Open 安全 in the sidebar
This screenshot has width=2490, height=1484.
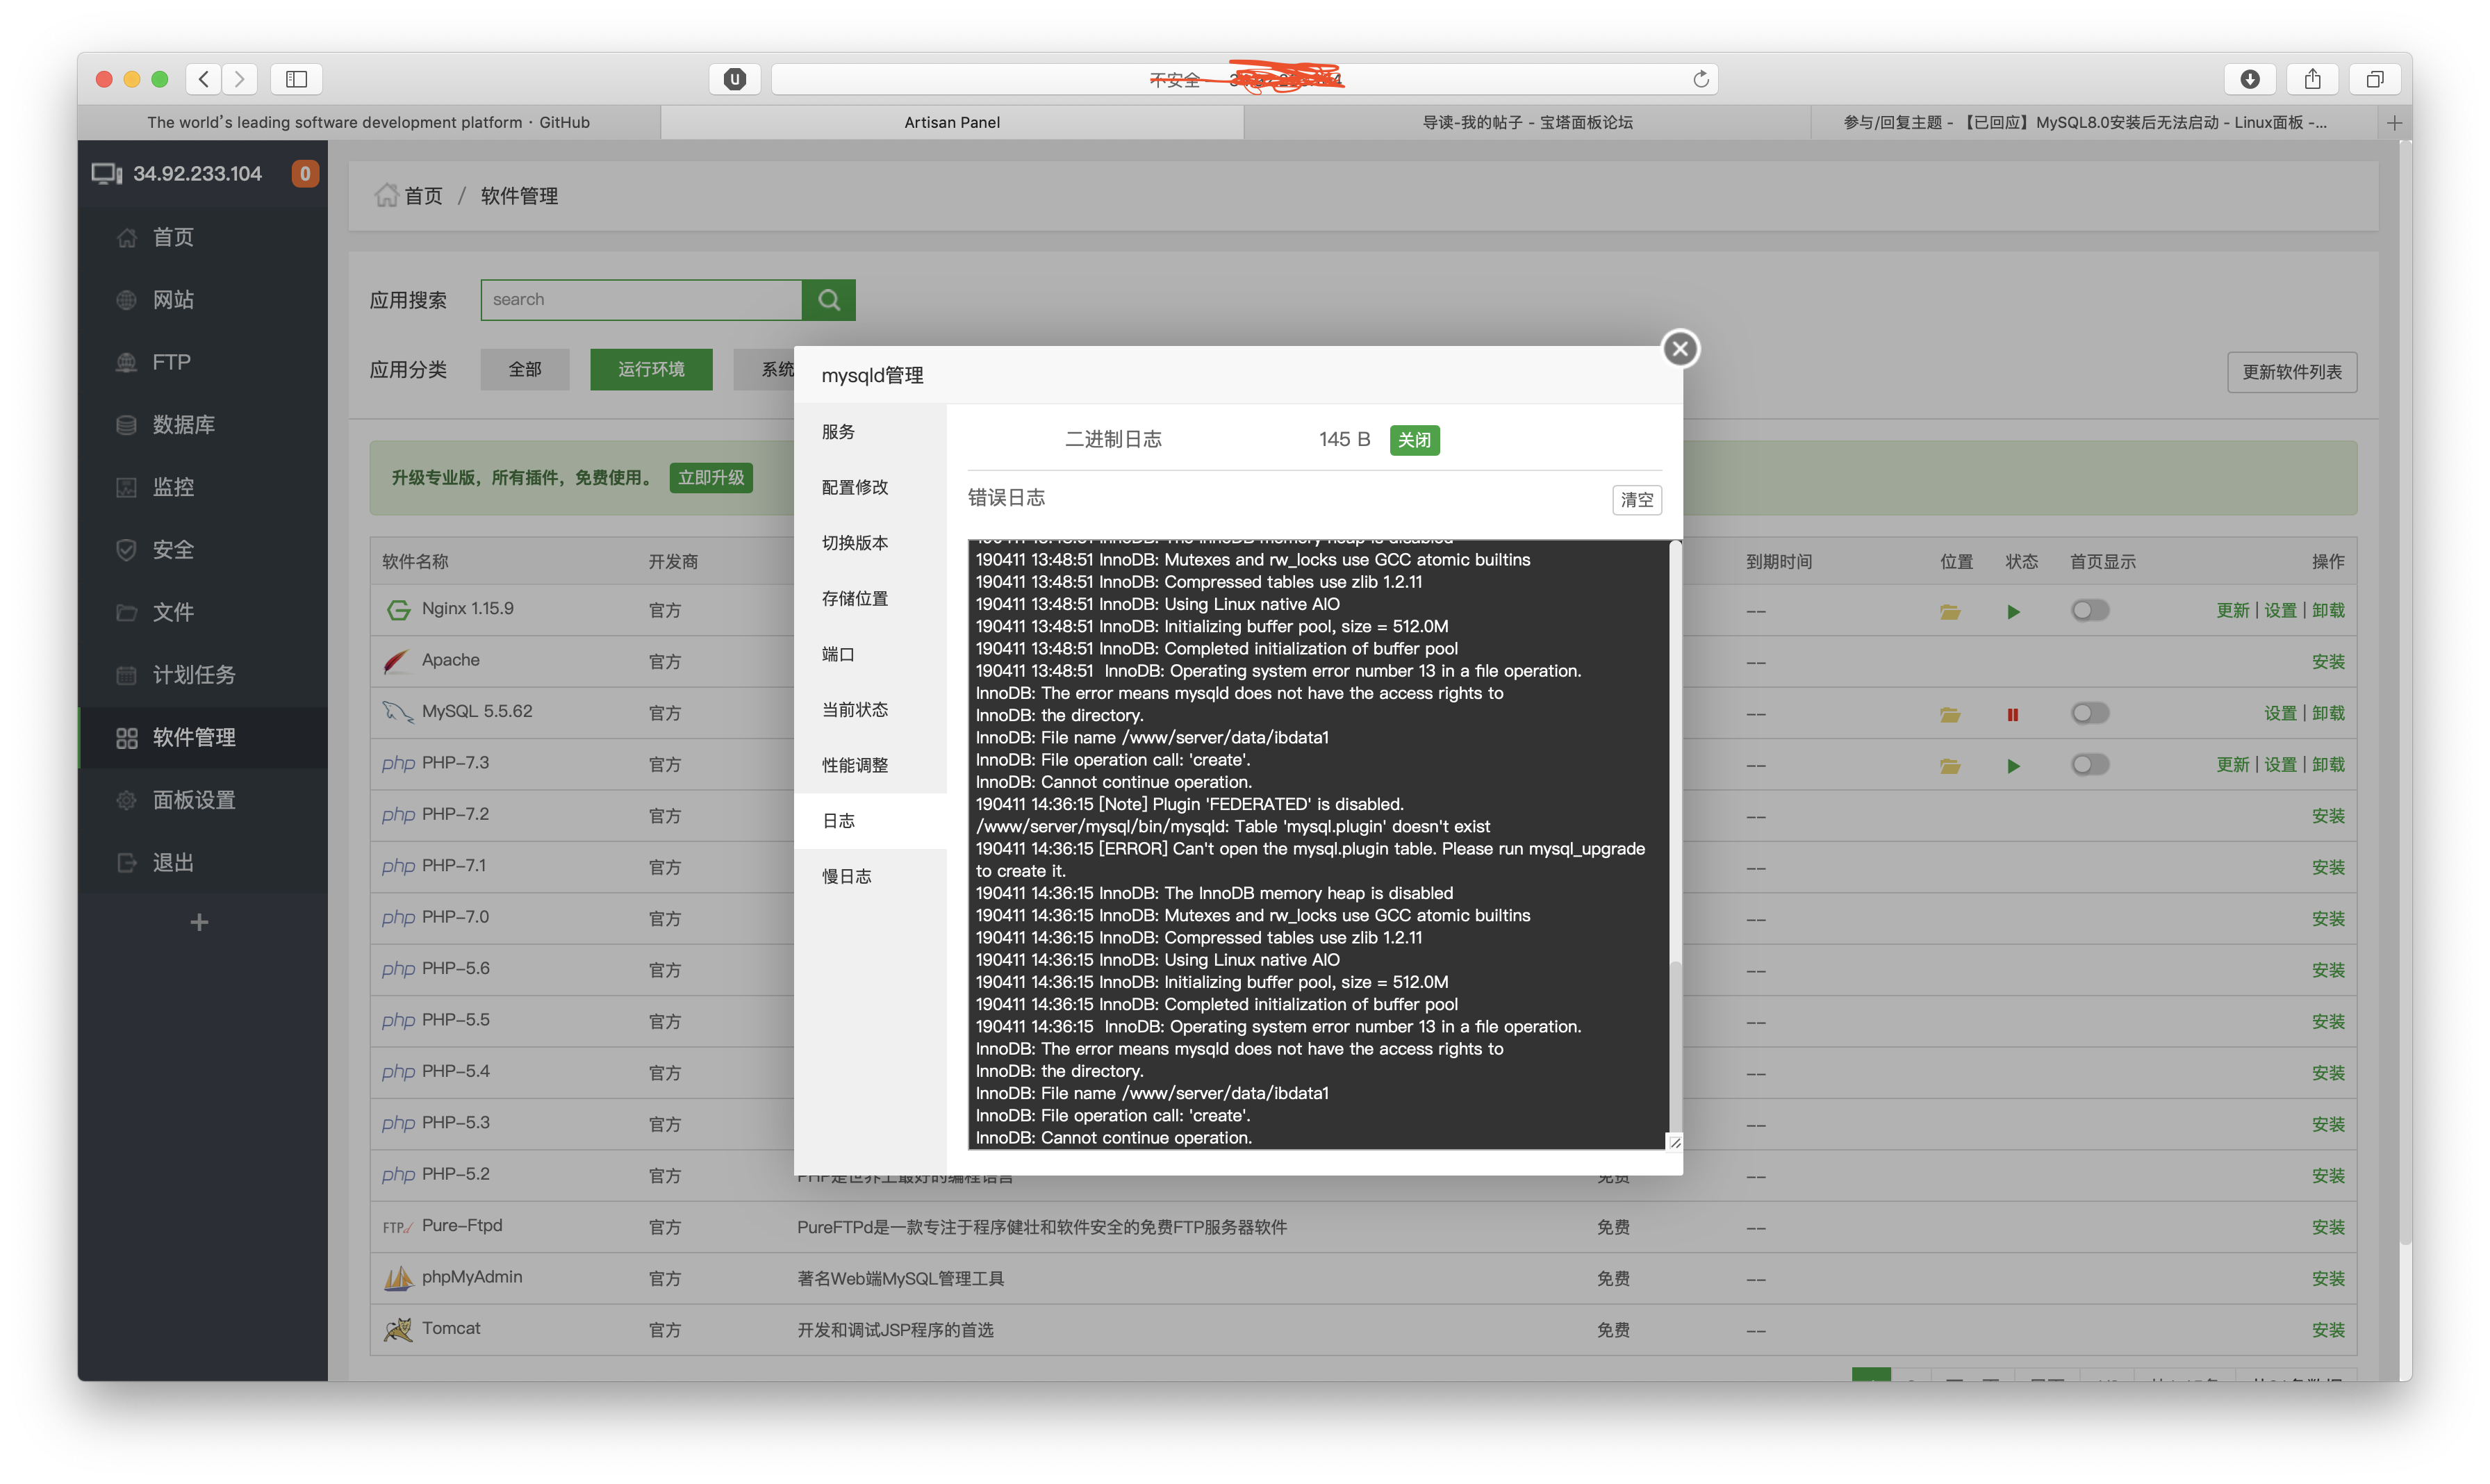(203, 550)
